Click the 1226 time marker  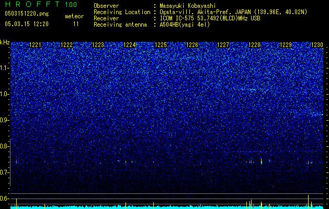point(192,45)
